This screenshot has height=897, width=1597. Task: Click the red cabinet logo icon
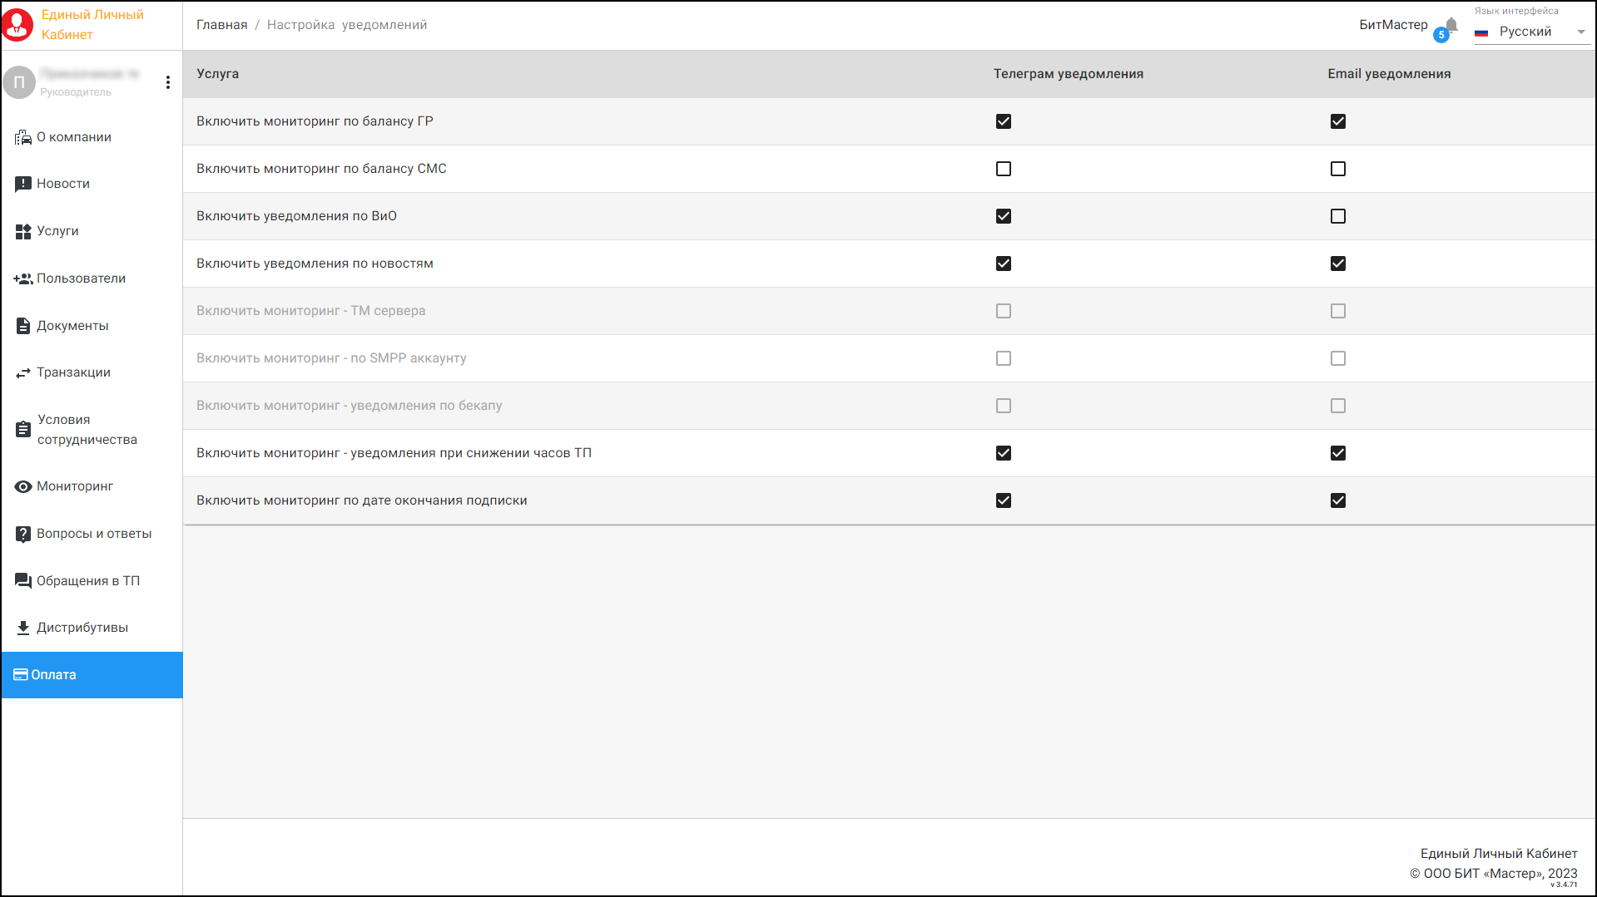[17, 25]
